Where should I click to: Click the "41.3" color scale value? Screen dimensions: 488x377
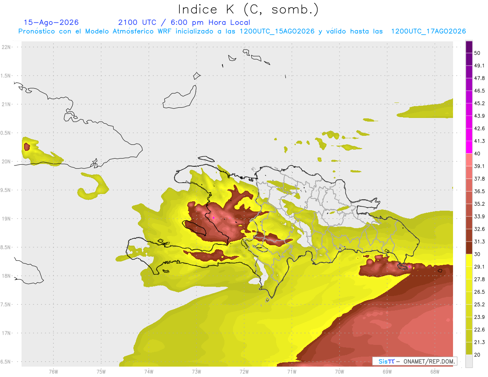479,141
